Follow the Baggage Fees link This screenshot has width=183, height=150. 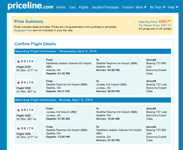[23, 30]
